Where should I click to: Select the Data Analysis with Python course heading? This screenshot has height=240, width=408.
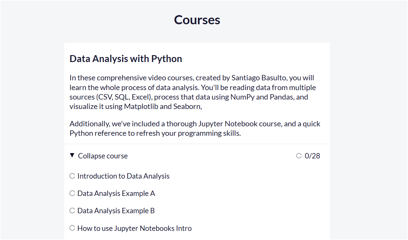tap(125, 59)
